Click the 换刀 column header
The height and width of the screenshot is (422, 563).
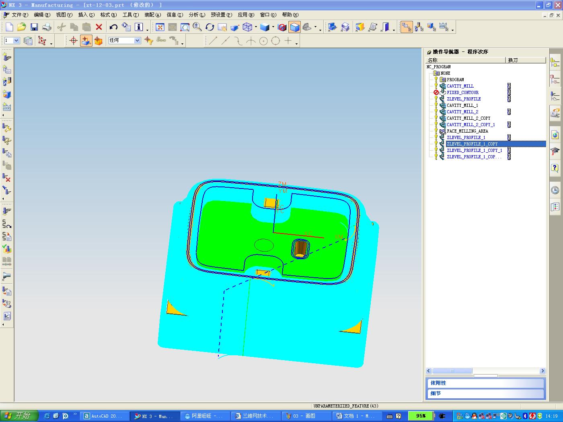(x=526, y=60)
